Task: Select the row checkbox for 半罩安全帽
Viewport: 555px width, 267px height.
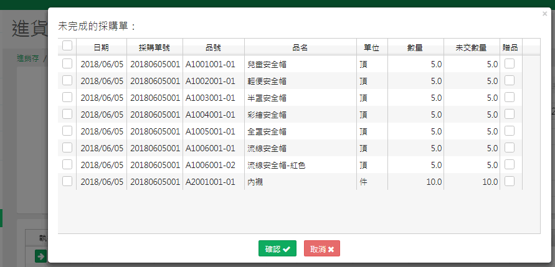Action: pyautogui.click(x=67, y=97)
